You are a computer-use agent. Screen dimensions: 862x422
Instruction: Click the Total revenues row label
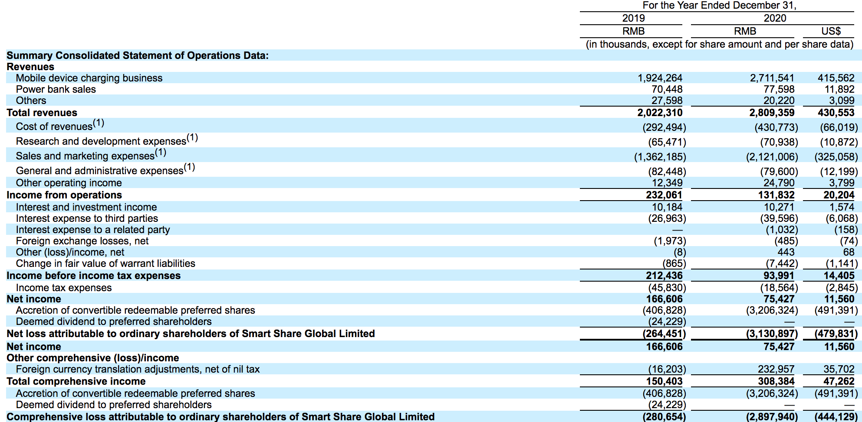coord(42,113)
